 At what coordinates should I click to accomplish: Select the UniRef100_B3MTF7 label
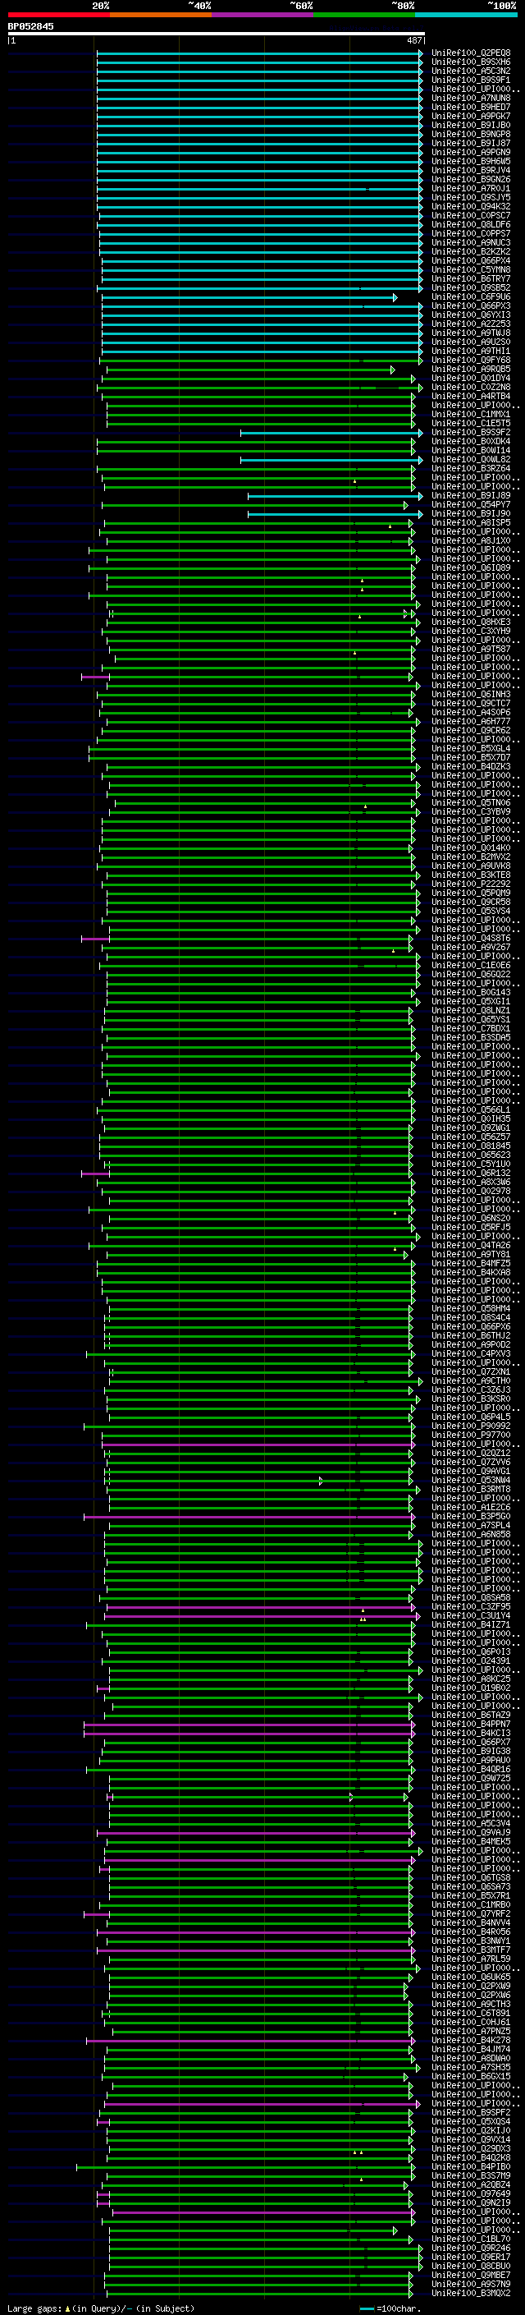pyautogui.click(x=471, y=1950)
